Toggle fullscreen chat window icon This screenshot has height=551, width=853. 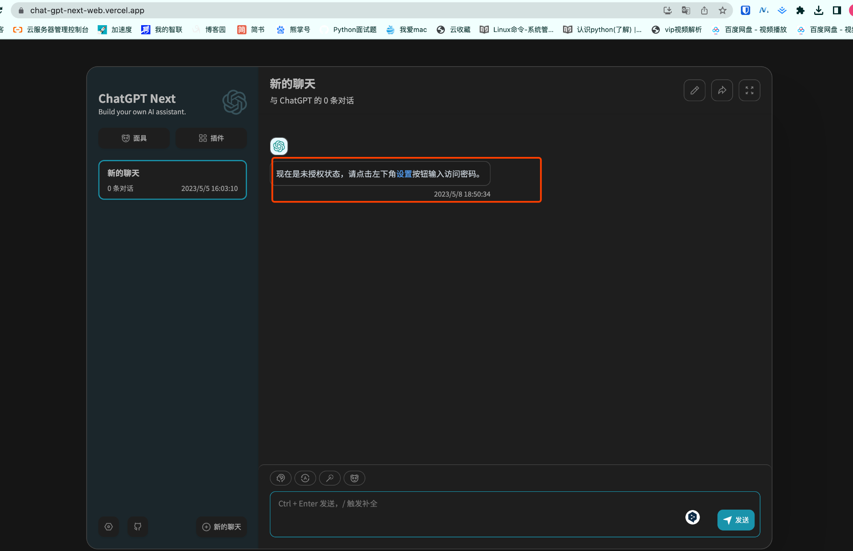tap(749, 90)
